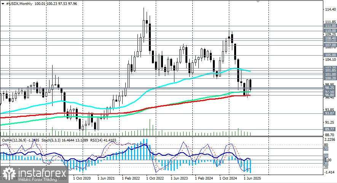337x183 pixels.
Task: Click the 1 Oct 2024 date label
Action: (228, 178)
